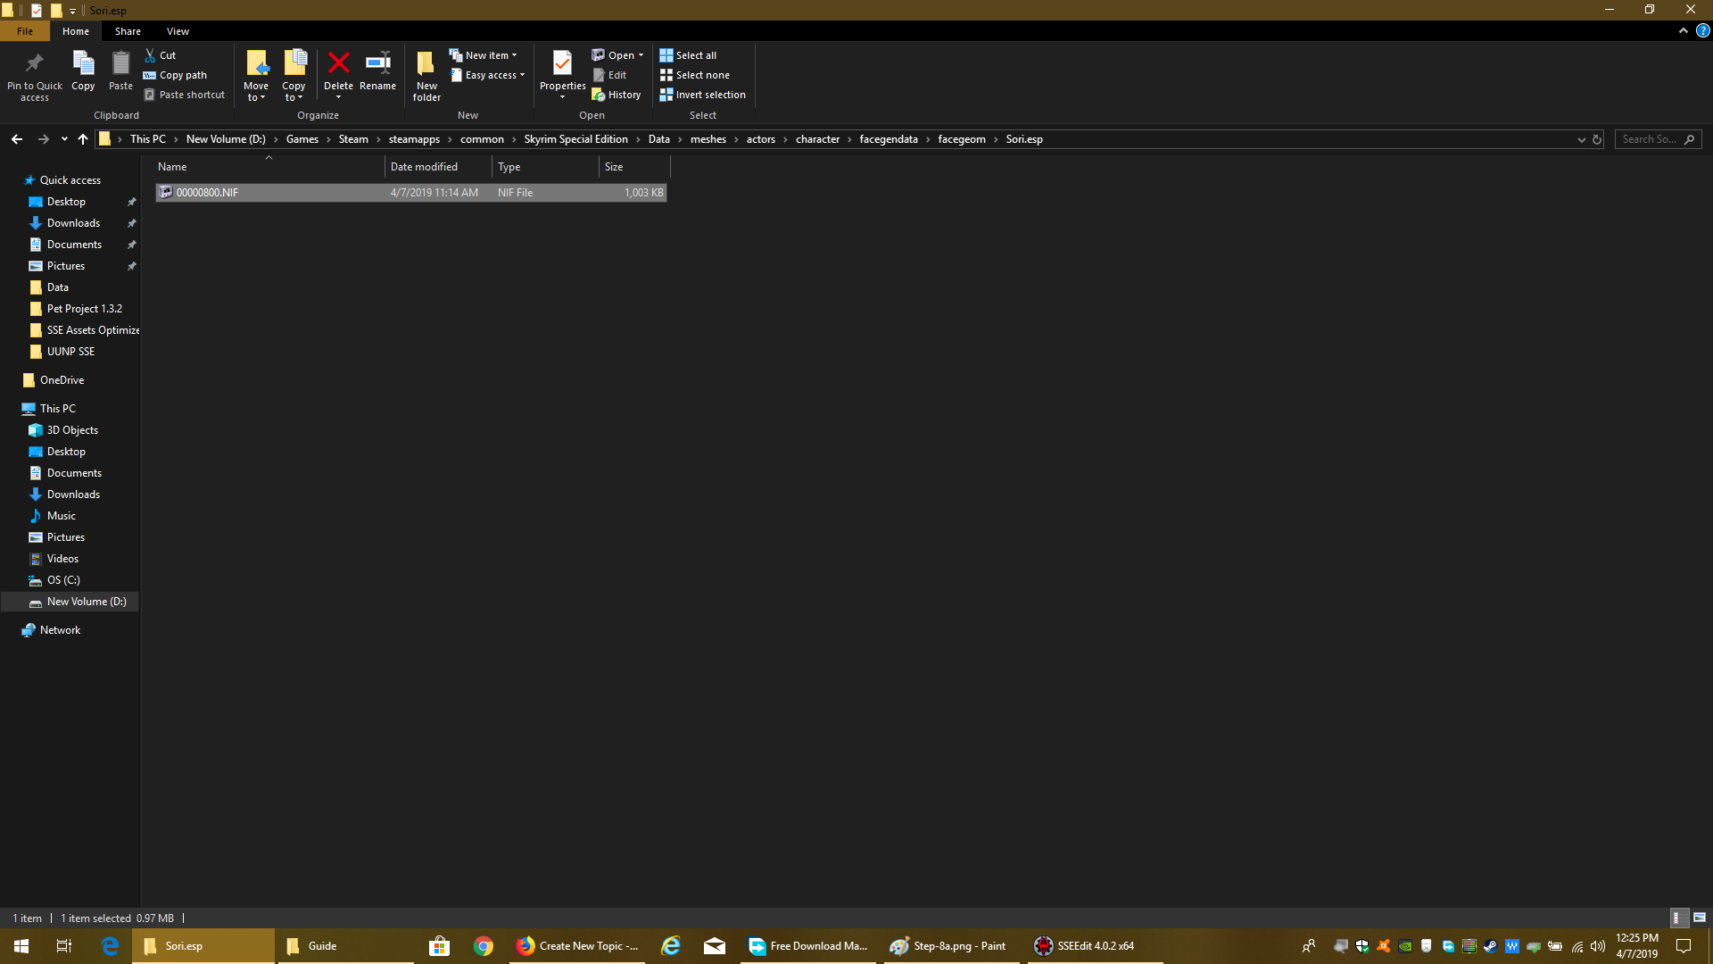The image size is (1713, 964).
Task: Click Select all
Action: tap(688, 55)
